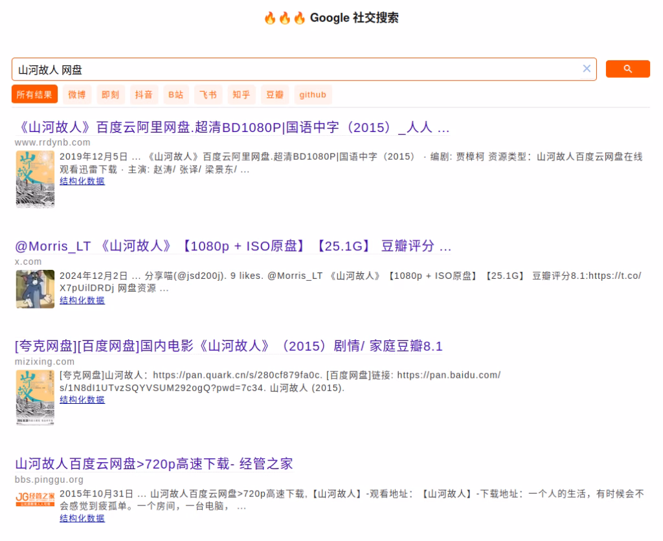Open the 夸克网盘 百度网盘 mizixing result title
Viewport: 663px width, 541px height.
pos(229,346)
